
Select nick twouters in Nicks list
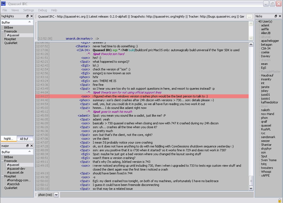[267, 168]
